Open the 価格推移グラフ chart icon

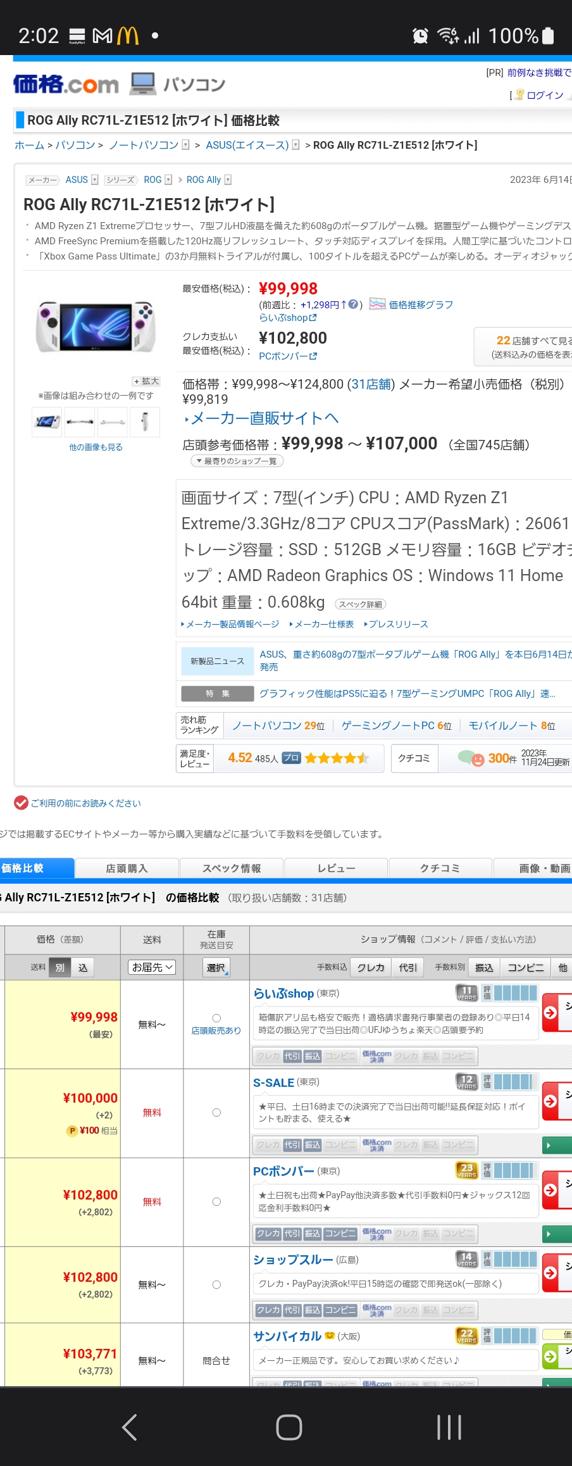pos(377,304)
